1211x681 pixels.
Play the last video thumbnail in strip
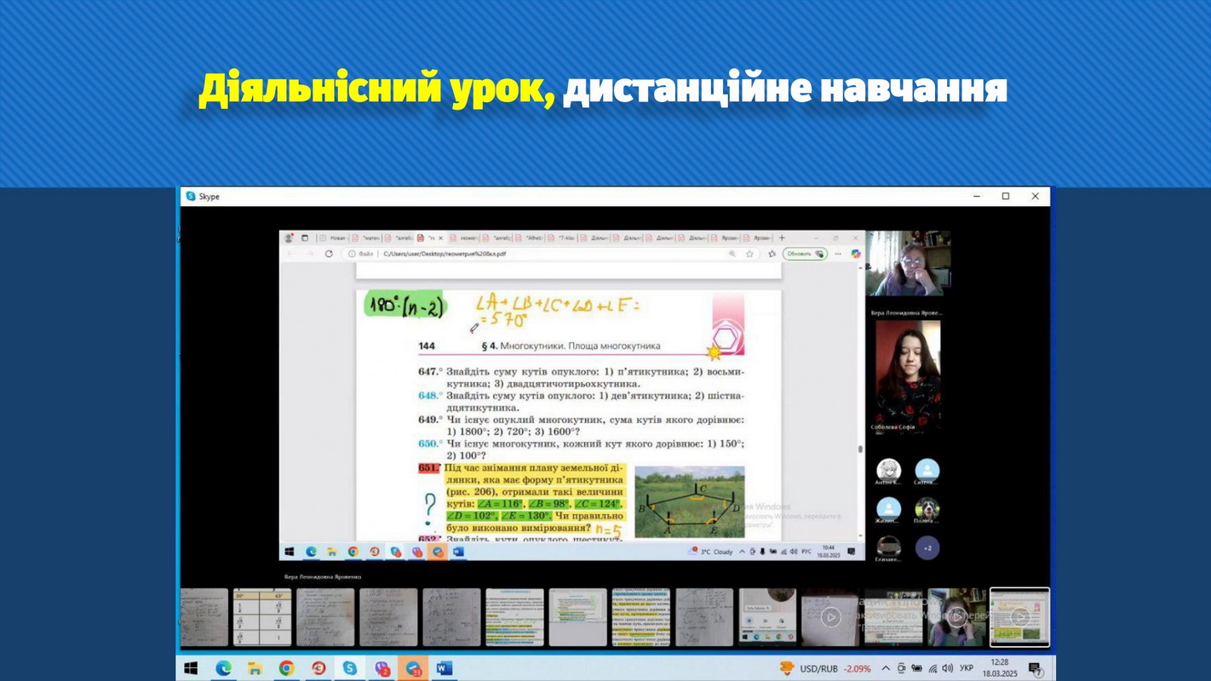(1019, 617)
